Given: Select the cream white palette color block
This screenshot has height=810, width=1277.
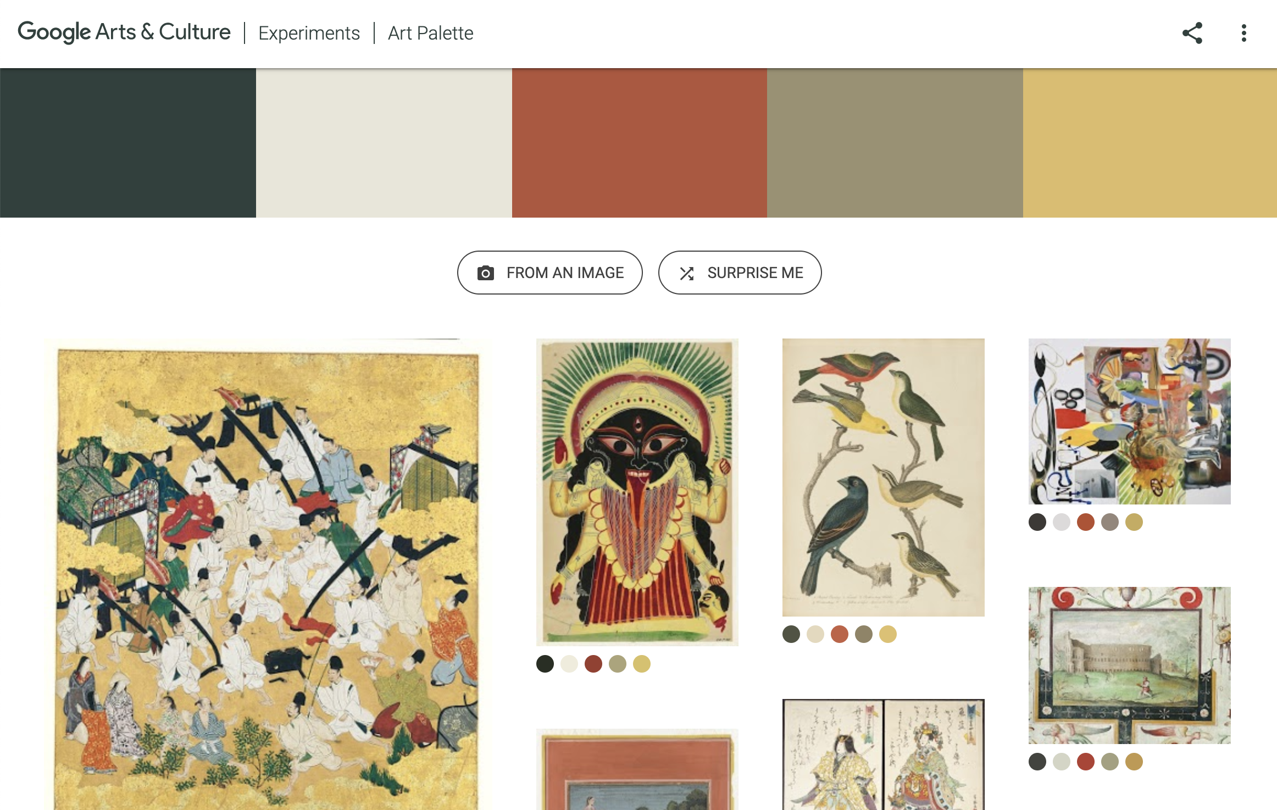Looking at the screenshot, I should tap(384, 143).
